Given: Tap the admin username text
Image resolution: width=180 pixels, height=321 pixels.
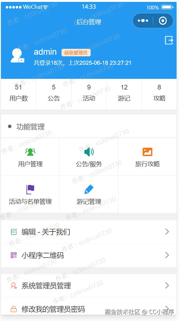Looking at the screenshot, I should point(45,52).
